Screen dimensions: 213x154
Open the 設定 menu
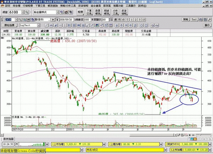(x=8, y=6)
